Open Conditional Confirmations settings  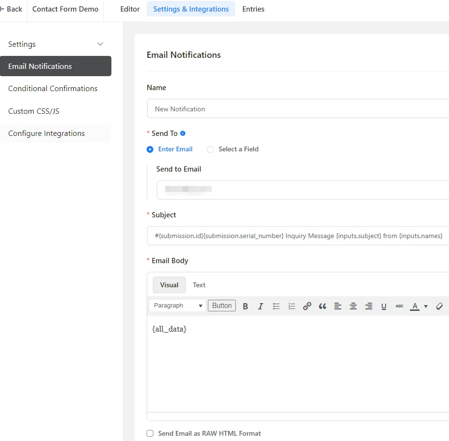tap(53, 89)
